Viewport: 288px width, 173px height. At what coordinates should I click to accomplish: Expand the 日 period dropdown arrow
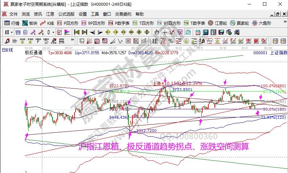point(12,32)
